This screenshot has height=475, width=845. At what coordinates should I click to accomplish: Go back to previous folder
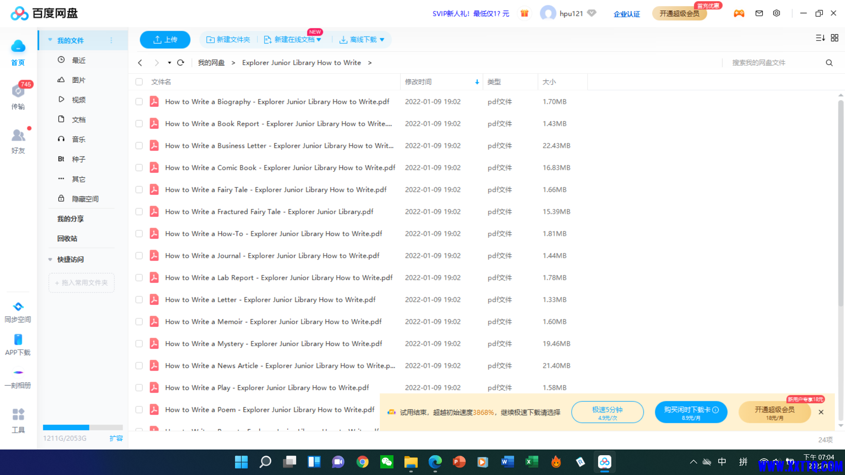tap(140, 63)
